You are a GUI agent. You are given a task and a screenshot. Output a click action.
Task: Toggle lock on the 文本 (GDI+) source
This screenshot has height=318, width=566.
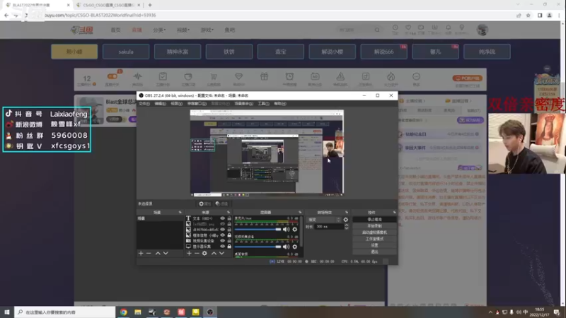229,218
